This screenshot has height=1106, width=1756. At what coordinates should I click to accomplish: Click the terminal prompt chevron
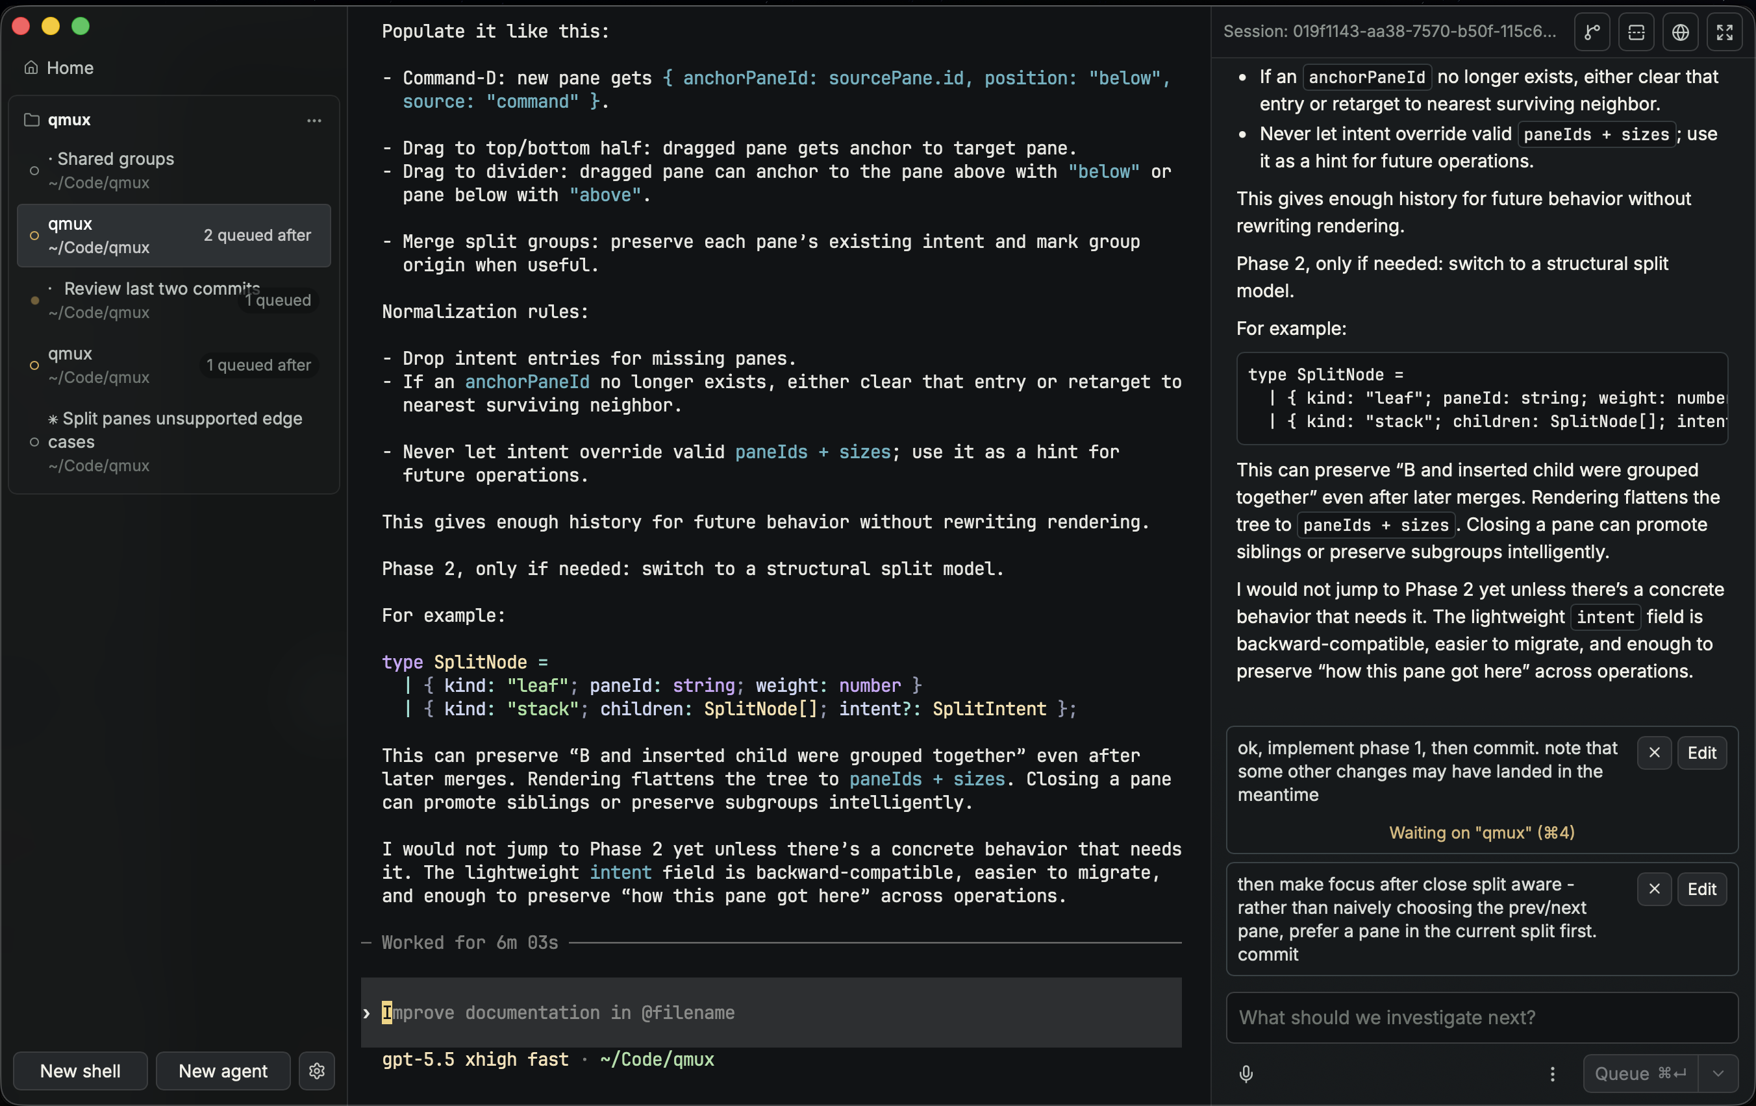click(366, 1013)
